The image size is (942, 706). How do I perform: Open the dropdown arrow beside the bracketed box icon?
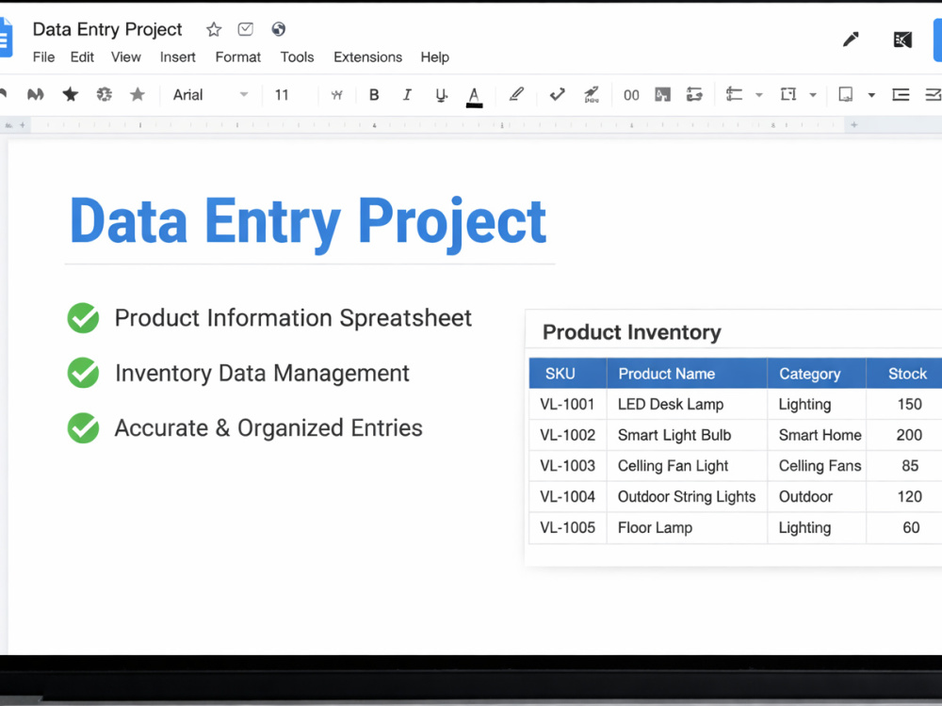tap(813, 95)
